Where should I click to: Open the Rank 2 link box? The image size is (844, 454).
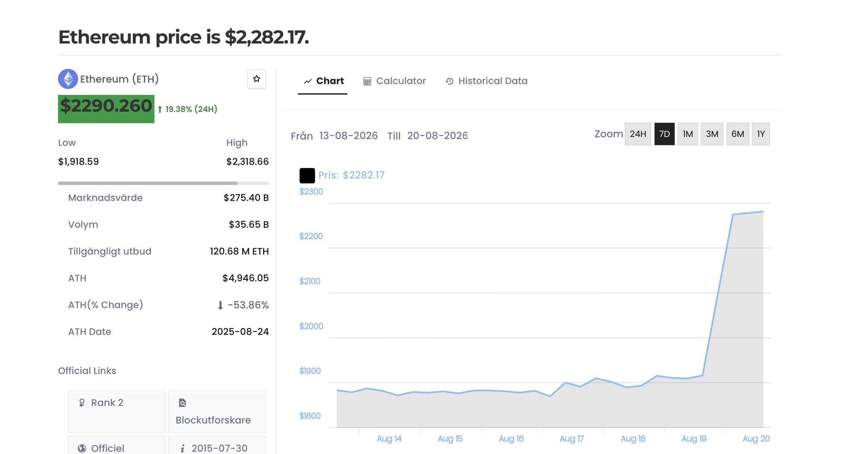tap(116, 411)
